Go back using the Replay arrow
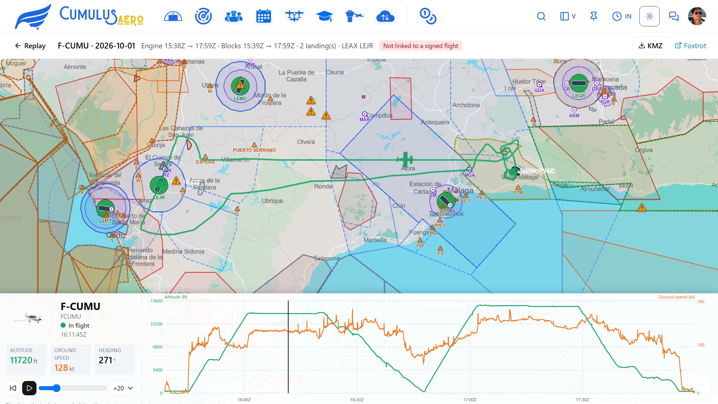This screenshot has width=718, height=404. [30, 46]
